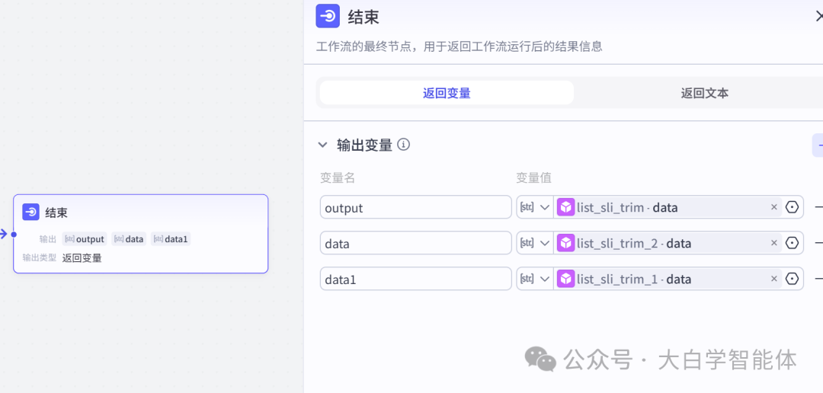Screen dimensions: 823x393
Task: Remove the data1 variable row with its minus button
Action: (818, 280)
